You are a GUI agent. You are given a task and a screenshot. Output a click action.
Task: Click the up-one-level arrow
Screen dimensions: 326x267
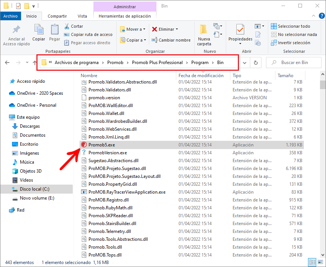coord(35,63)
